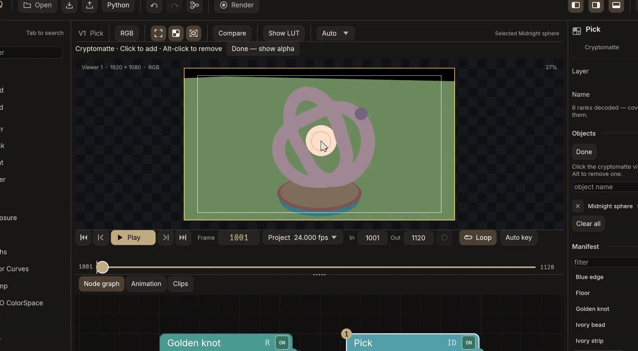
Task: Click the fit-to-frame viewer icon
Action: [159, 33]
